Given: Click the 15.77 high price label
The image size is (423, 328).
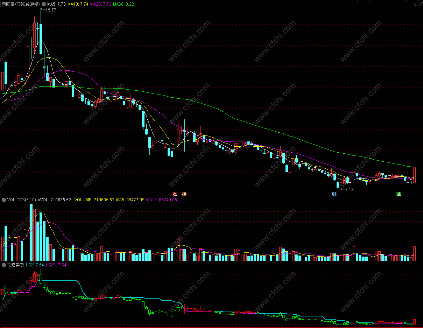Looking at the screenshot, I should pyautogui.click(x=51, y=11).
